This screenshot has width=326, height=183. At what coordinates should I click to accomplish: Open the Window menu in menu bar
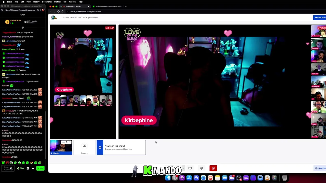click(72, 2)
